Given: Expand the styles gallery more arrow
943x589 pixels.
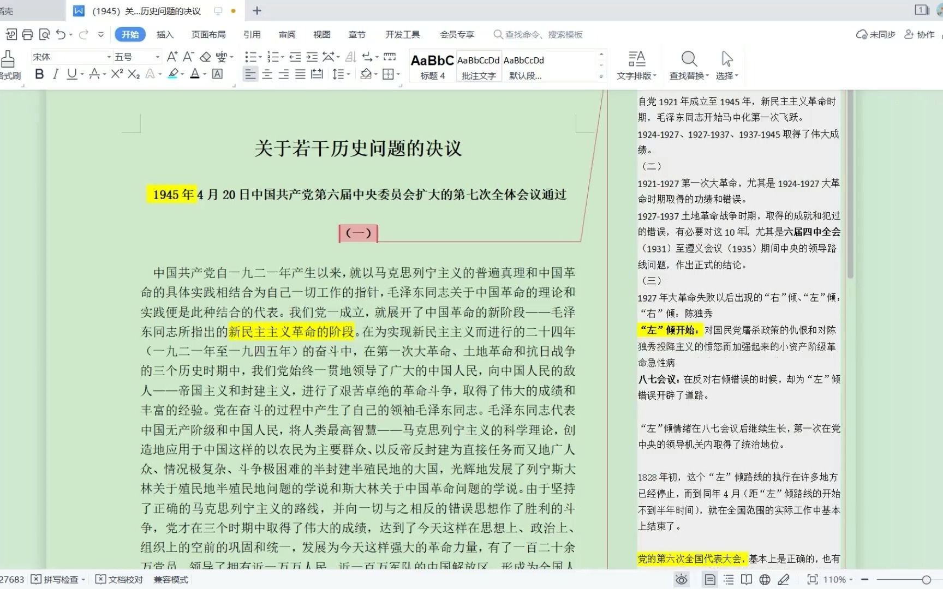Looking at the screenshot, I should [x=601, y=76].
